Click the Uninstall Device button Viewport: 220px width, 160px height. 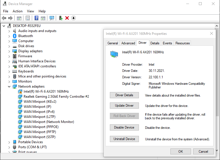click(124, 139)
